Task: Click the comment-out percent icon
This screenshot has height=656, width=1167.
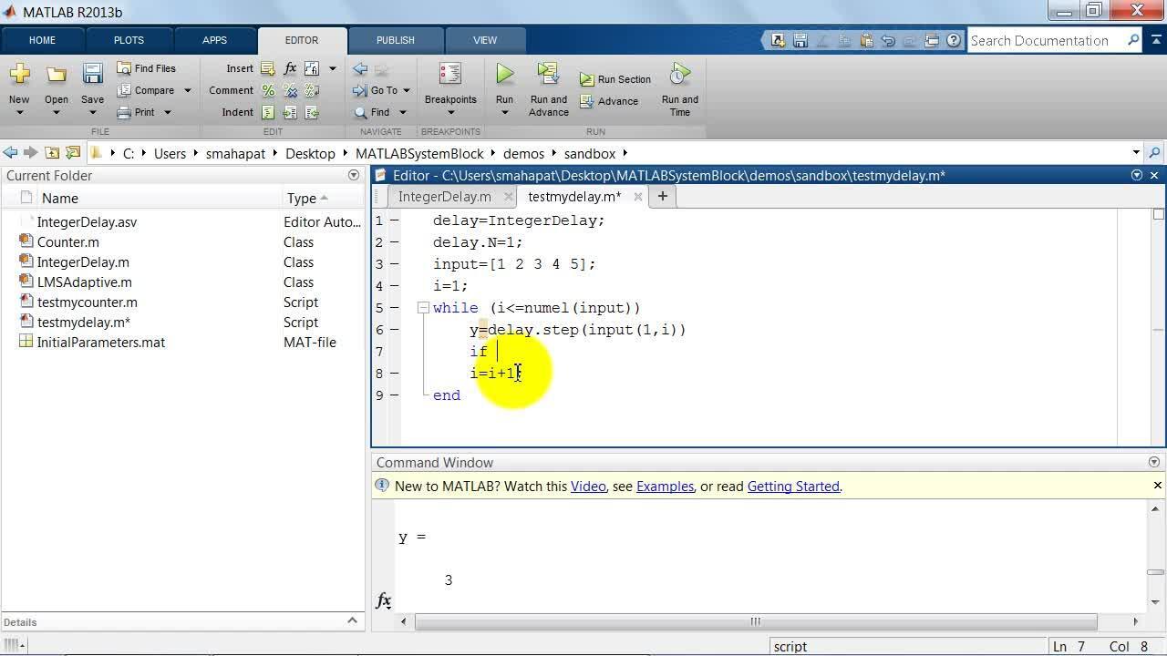Action: point(268,90)
